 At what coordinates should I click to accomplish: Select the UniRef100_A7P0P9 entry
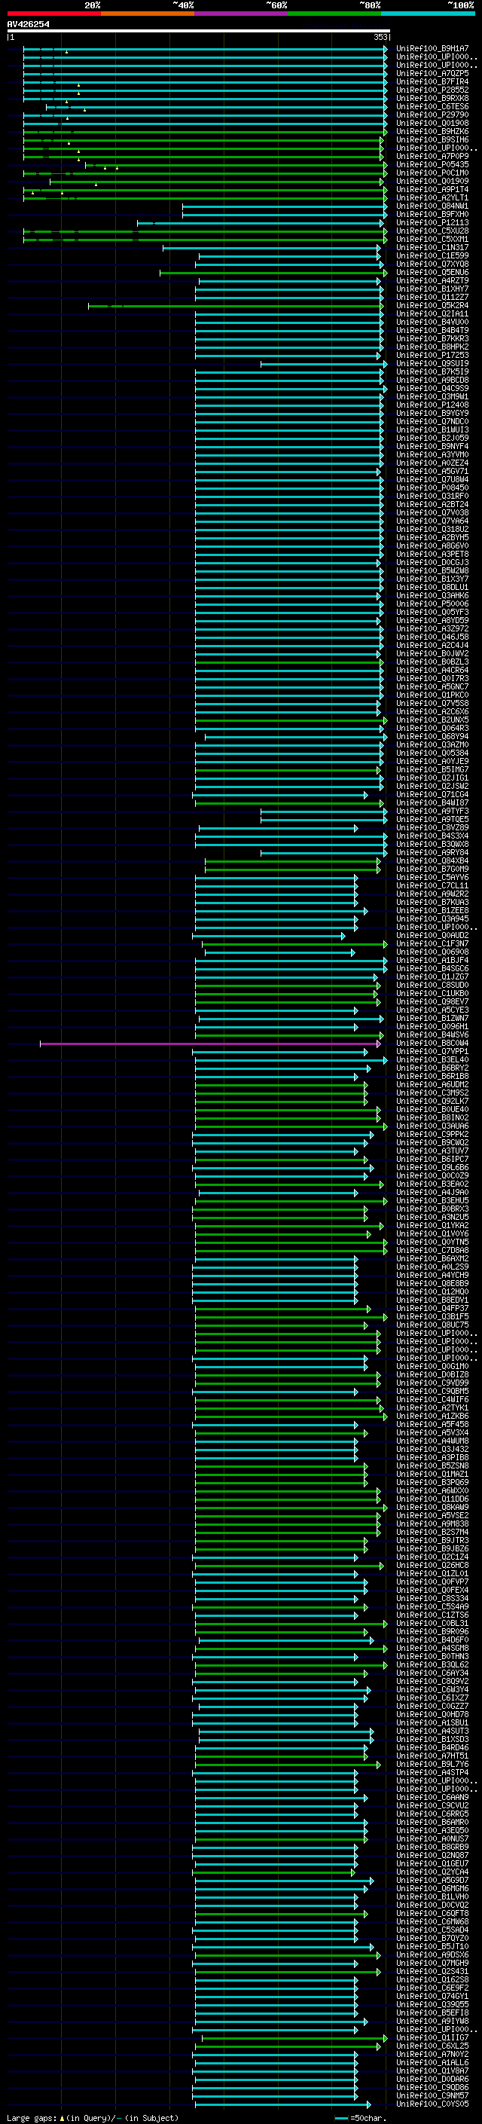tap(432, 156)
